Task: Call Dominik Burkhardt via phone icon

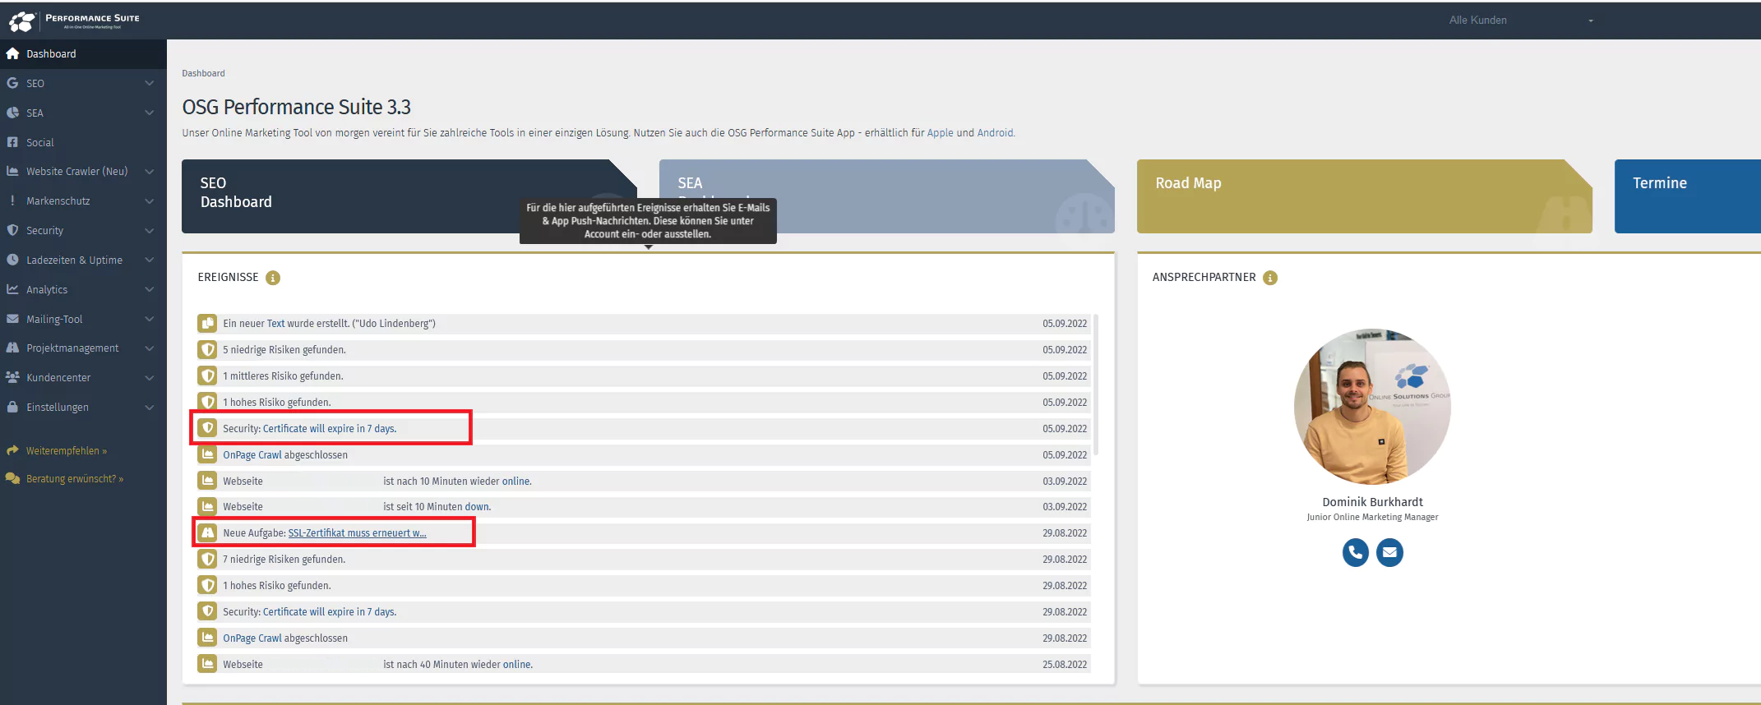Action: [1356, 552]
